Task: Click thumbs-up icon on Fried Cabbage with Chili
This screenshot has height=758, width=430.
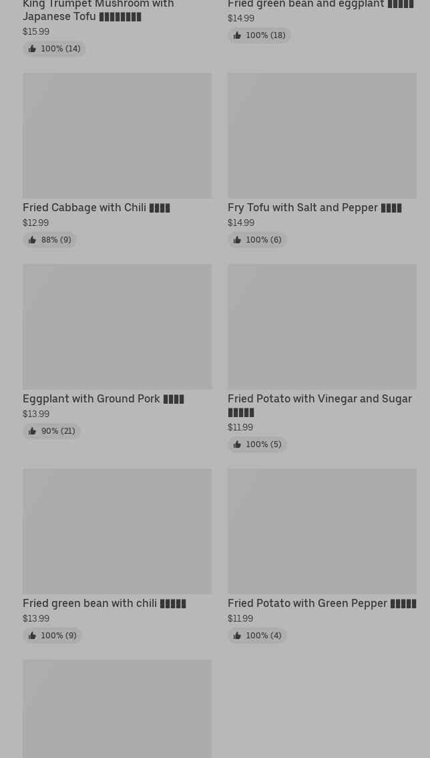Action: click(32, 240)
